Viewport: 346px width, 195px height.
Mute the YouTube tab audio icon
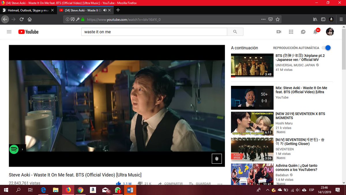point(105,10)
